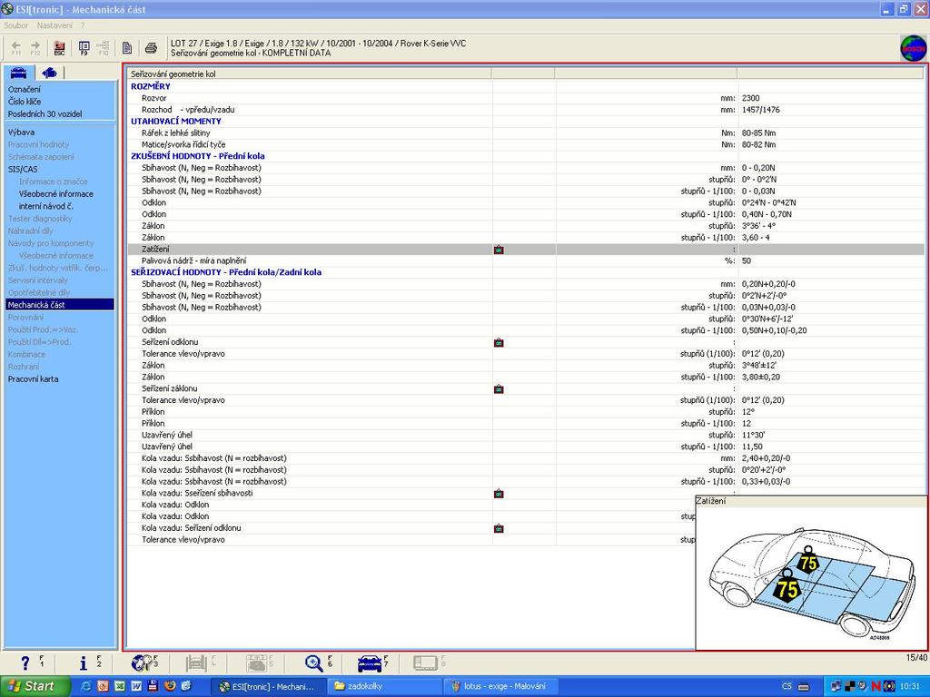The height and width of the screenshot is (697, 930).
Task: Open Pracovní karta in the sidebar
Action: (33, 378)
